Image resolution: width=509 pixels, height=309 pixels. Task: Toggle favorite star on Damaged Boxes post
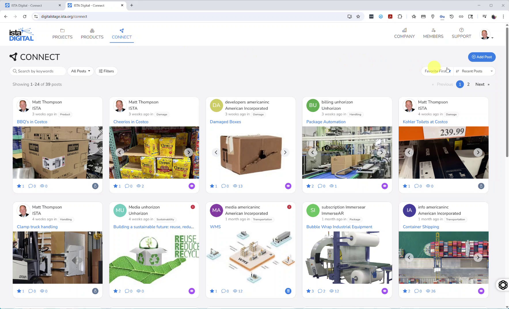point(212,186)
